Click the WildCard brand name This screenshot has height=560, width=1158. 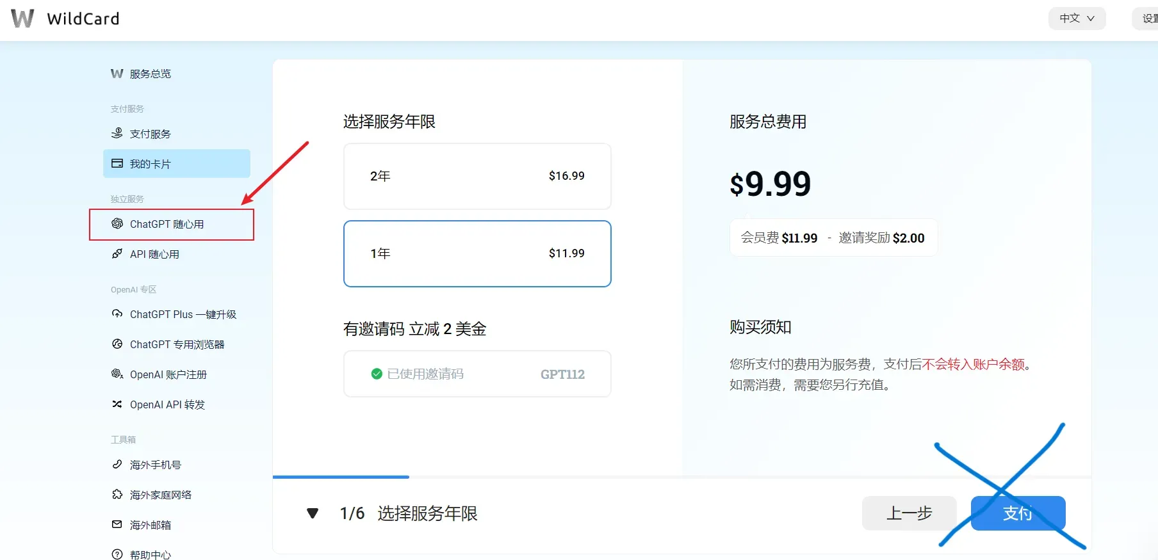pyautogui.click(x=83, y=19)
